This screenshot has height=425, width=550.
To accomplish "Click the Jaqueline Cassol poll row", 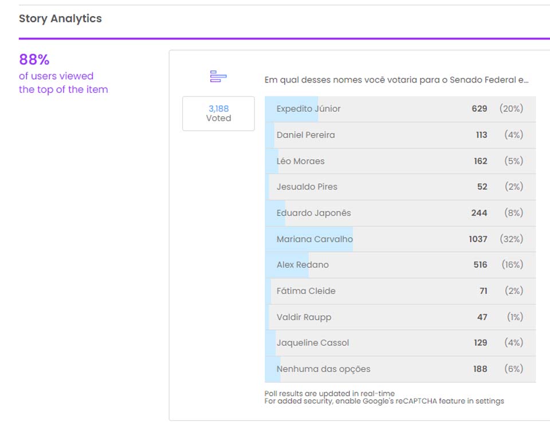I will [x=400, y=343].
